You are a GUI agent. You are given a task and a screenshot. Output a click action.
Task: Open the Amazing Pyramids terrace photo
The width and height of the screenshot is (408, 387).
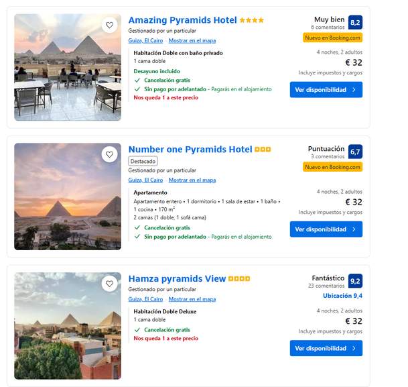coord(68,68)
